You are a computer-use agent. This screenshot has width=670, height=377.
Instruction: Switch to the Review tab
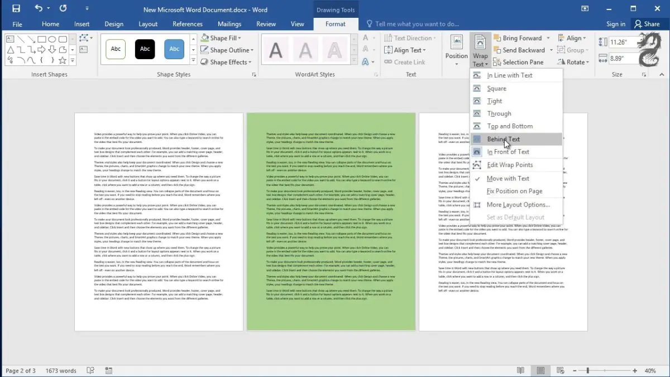[x=266, y=23]
